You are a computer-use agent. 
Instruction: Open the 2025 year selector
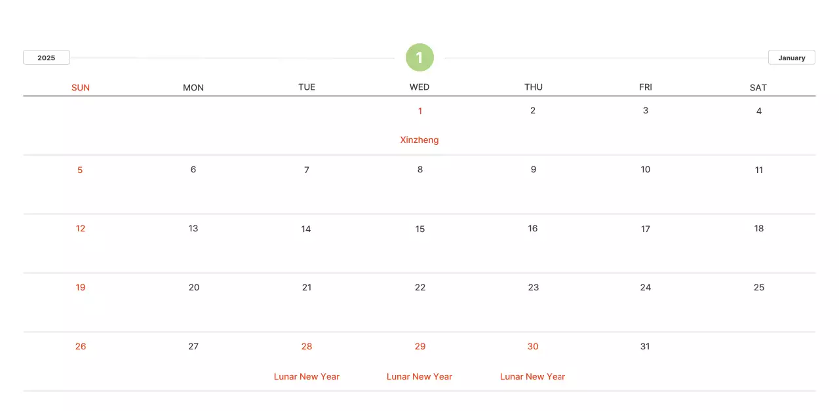coord(47,58)
